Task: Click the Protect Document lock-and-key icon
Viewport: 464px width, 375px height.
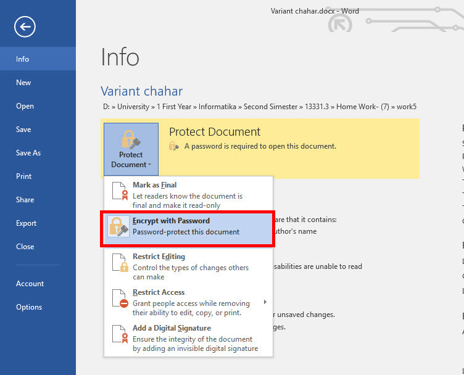Action: pos(131,139)
